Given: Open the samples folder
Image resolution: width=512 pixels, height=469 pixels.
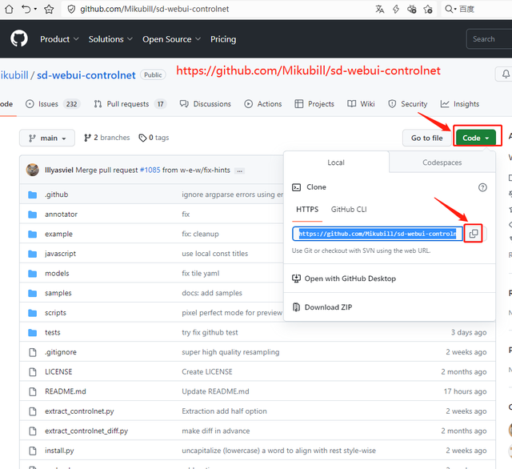Looking at the screenshot, I should (58, 293).
